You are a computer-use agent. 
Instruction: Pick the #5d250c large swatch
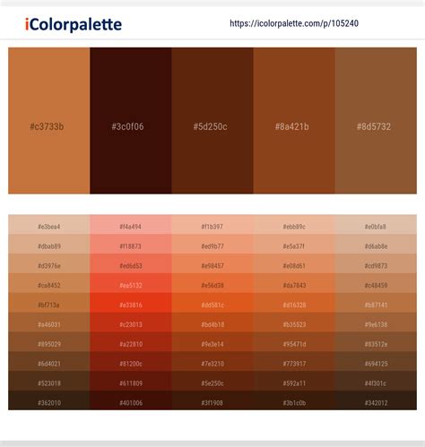click(x=212, y=121)
